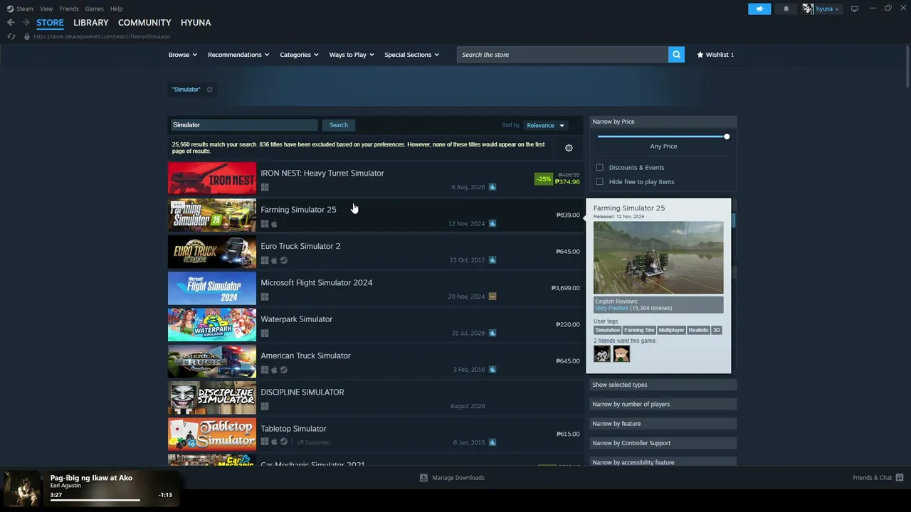This screenshot has height=512, width=911.
Task: Open the Help menu
Action: tap(117, 9)
